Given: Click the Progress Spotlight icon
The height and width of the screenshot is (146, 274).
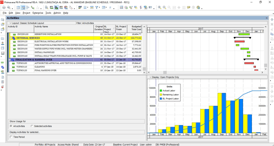Looking at the screenshot, I should 136,8.
